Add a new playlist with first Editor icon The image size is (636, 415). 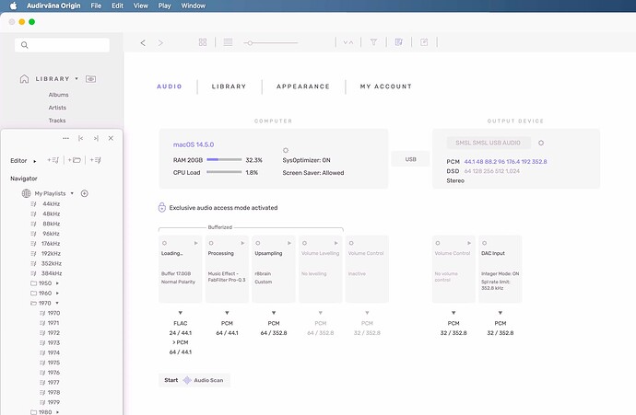pos(53,160)
